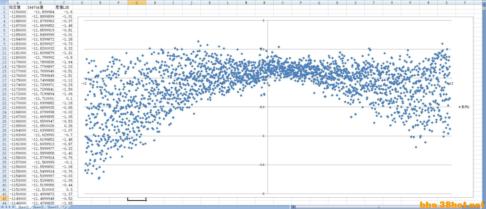Click the horizontal scrollbar thumb
The width and height of the screenshot is (486, 209).
378,207
